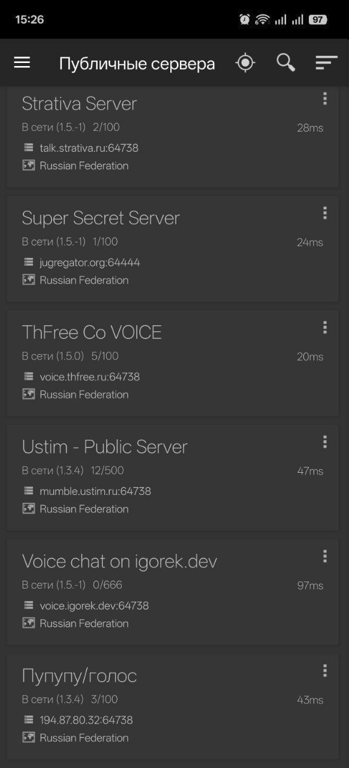Open the sort options icon

pyautogui.click(x=326, y=62)
